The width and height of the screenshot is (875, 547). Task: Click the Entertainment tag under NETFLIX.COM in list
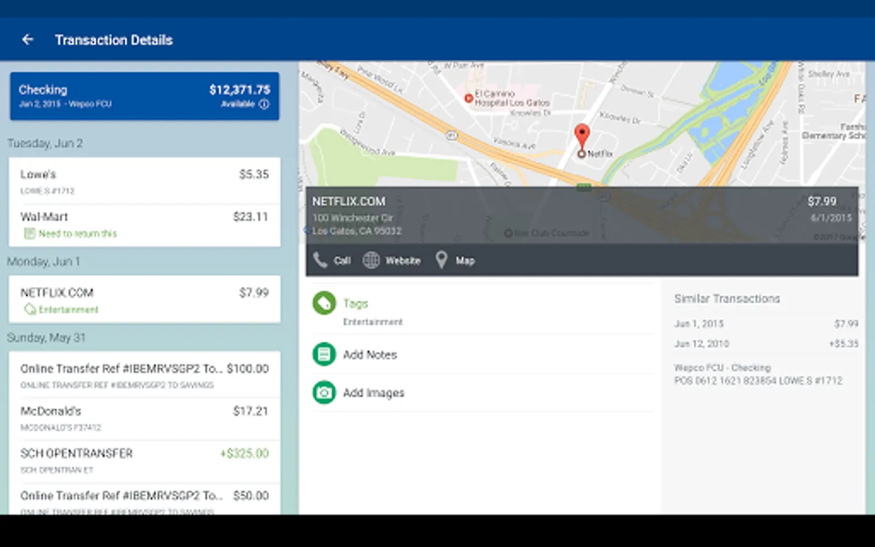tap(68, 309)
